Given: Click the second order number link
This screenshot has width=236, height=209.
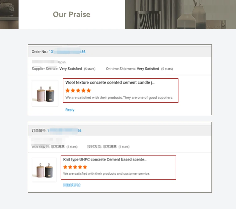Looking at the screenshot, I should click(x=64, y=131).
